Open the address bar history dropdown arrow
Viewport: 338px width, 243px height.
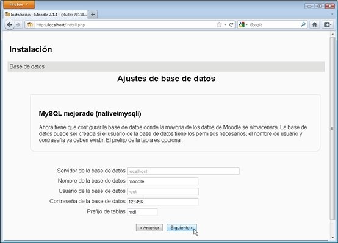(x=225, y=25)
